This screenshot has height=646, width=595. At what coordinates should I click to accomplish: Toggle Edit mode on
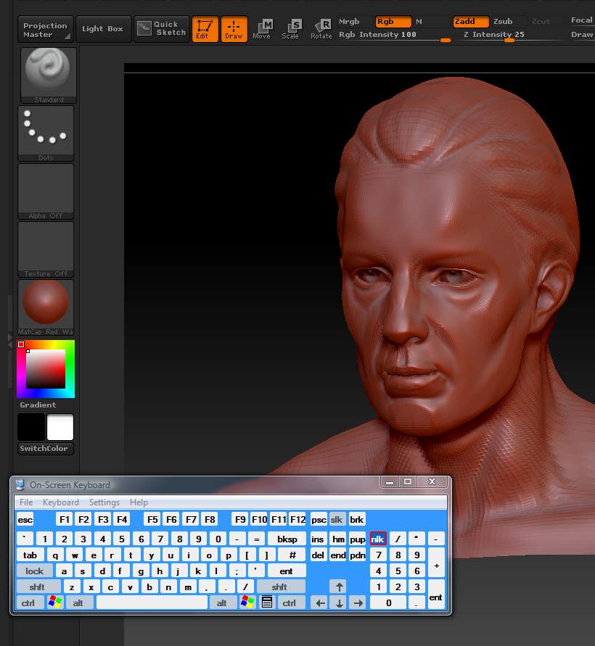click(205, 29)
